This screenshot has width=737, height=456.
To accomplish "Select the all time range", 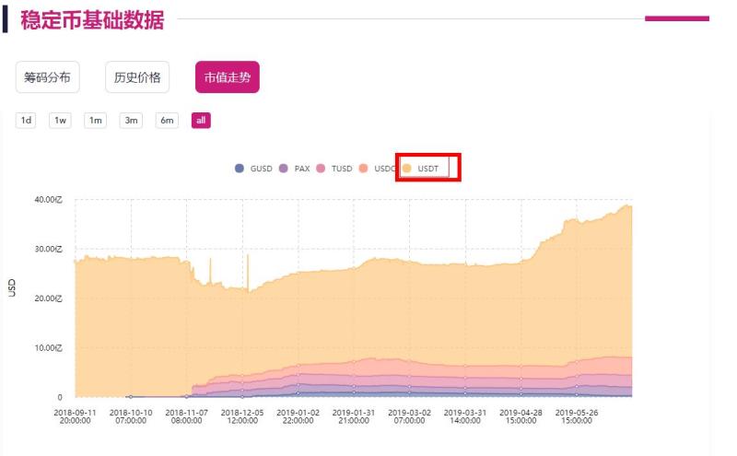I will [x=201, y=121].
